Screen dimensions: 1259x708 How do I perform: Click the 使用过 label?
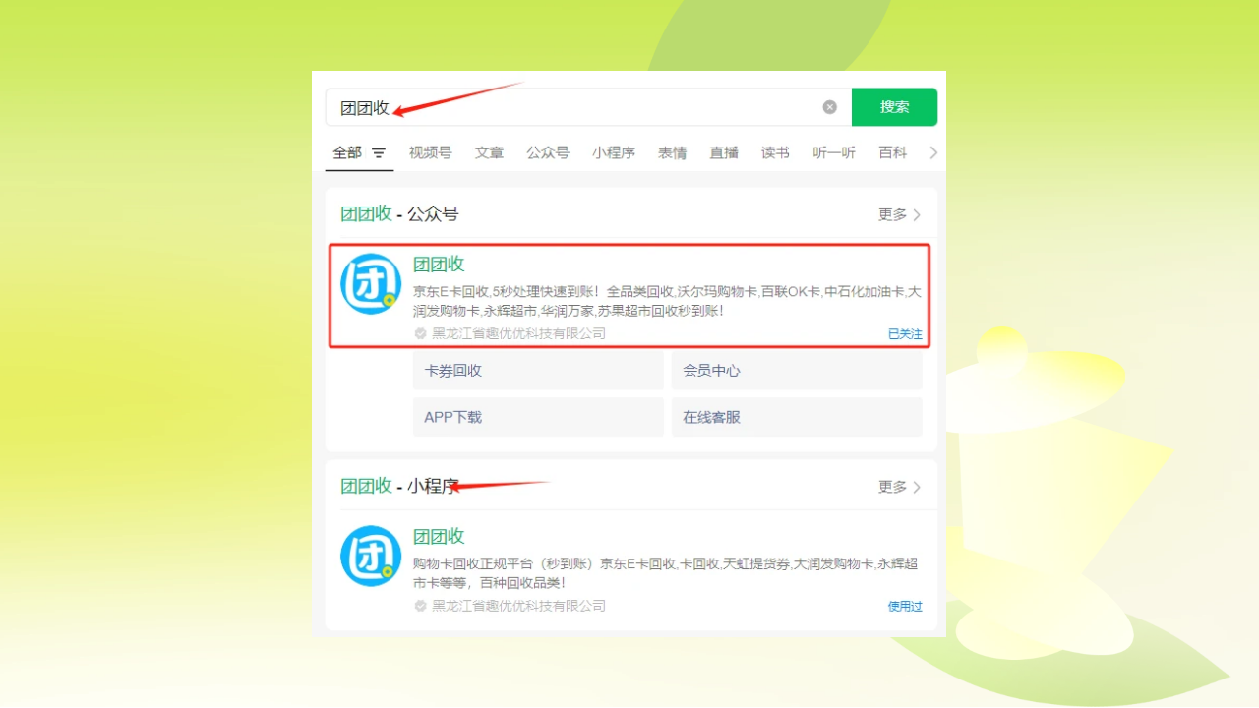coord(905,606)
